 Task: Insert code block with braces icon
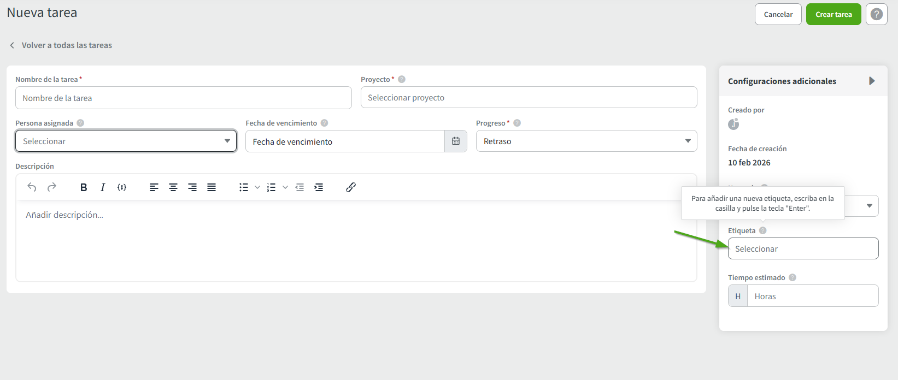tap(122, 187)
